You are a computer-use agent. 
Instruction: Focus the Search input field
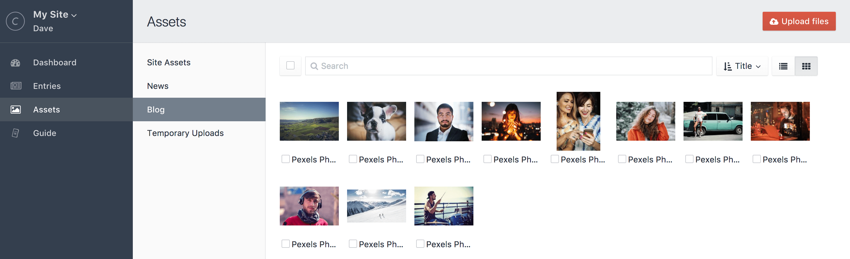(x=509, y=66)
